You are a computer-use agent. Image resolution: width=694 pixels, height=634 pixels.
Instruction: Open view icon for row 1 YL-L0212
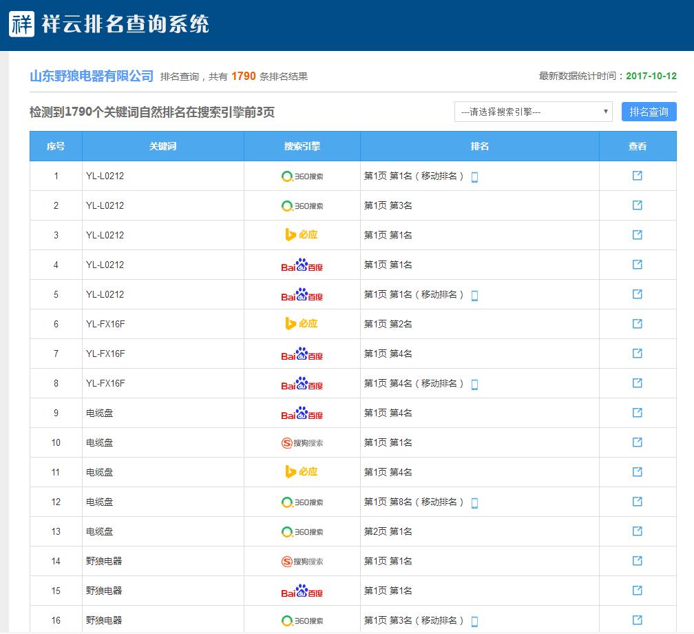[638, 176]
